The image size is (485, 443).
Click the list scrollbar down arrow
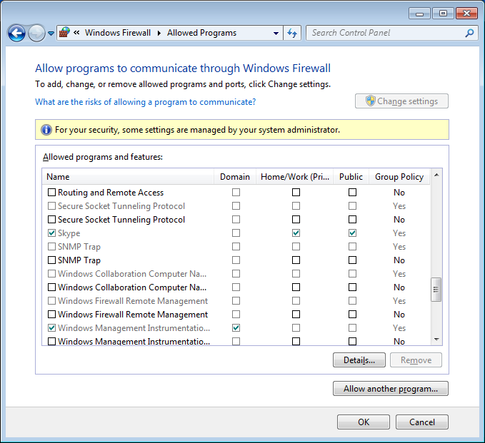pyautogui.click(x=436, y=340)
